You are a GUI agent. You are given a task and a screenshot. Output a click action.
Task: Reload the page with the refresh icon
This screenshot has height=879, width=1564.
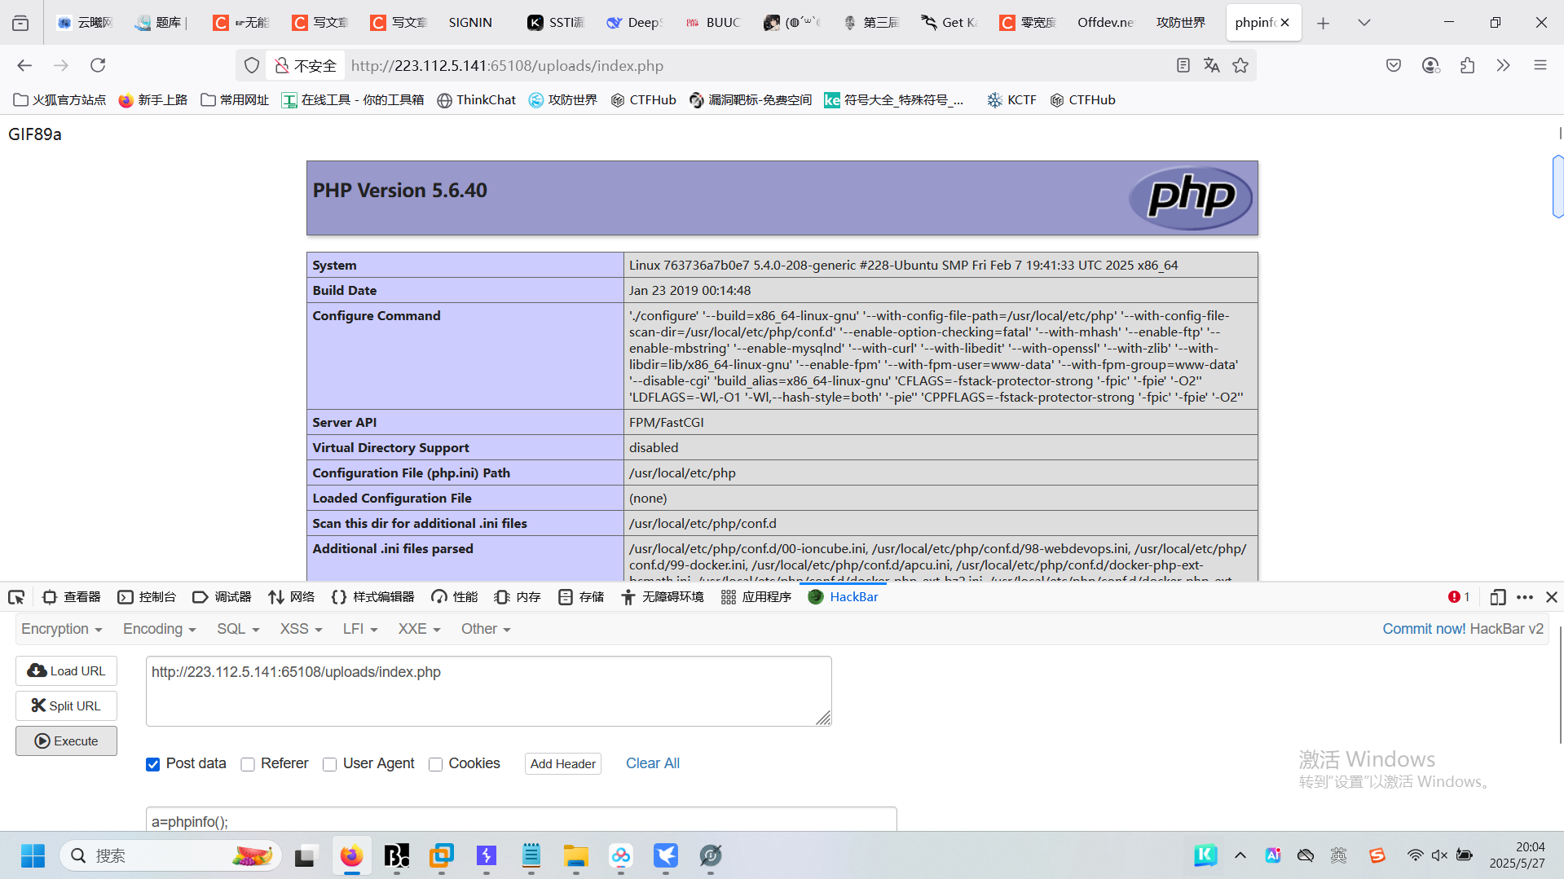click(x=98, y=65)
